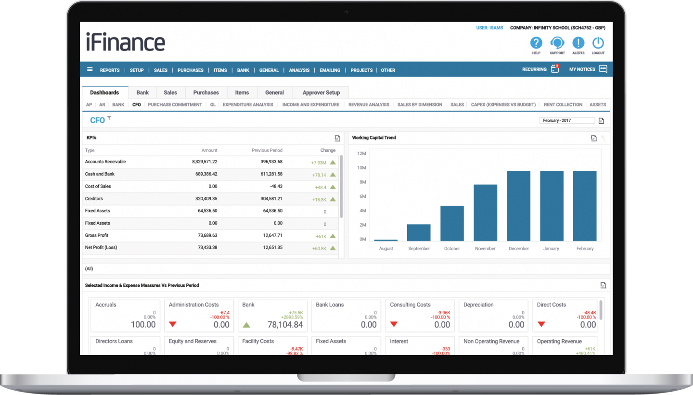693x395 pixels.
Task: Open Recurring calendar icon with badge
Action: click(555, 69)
